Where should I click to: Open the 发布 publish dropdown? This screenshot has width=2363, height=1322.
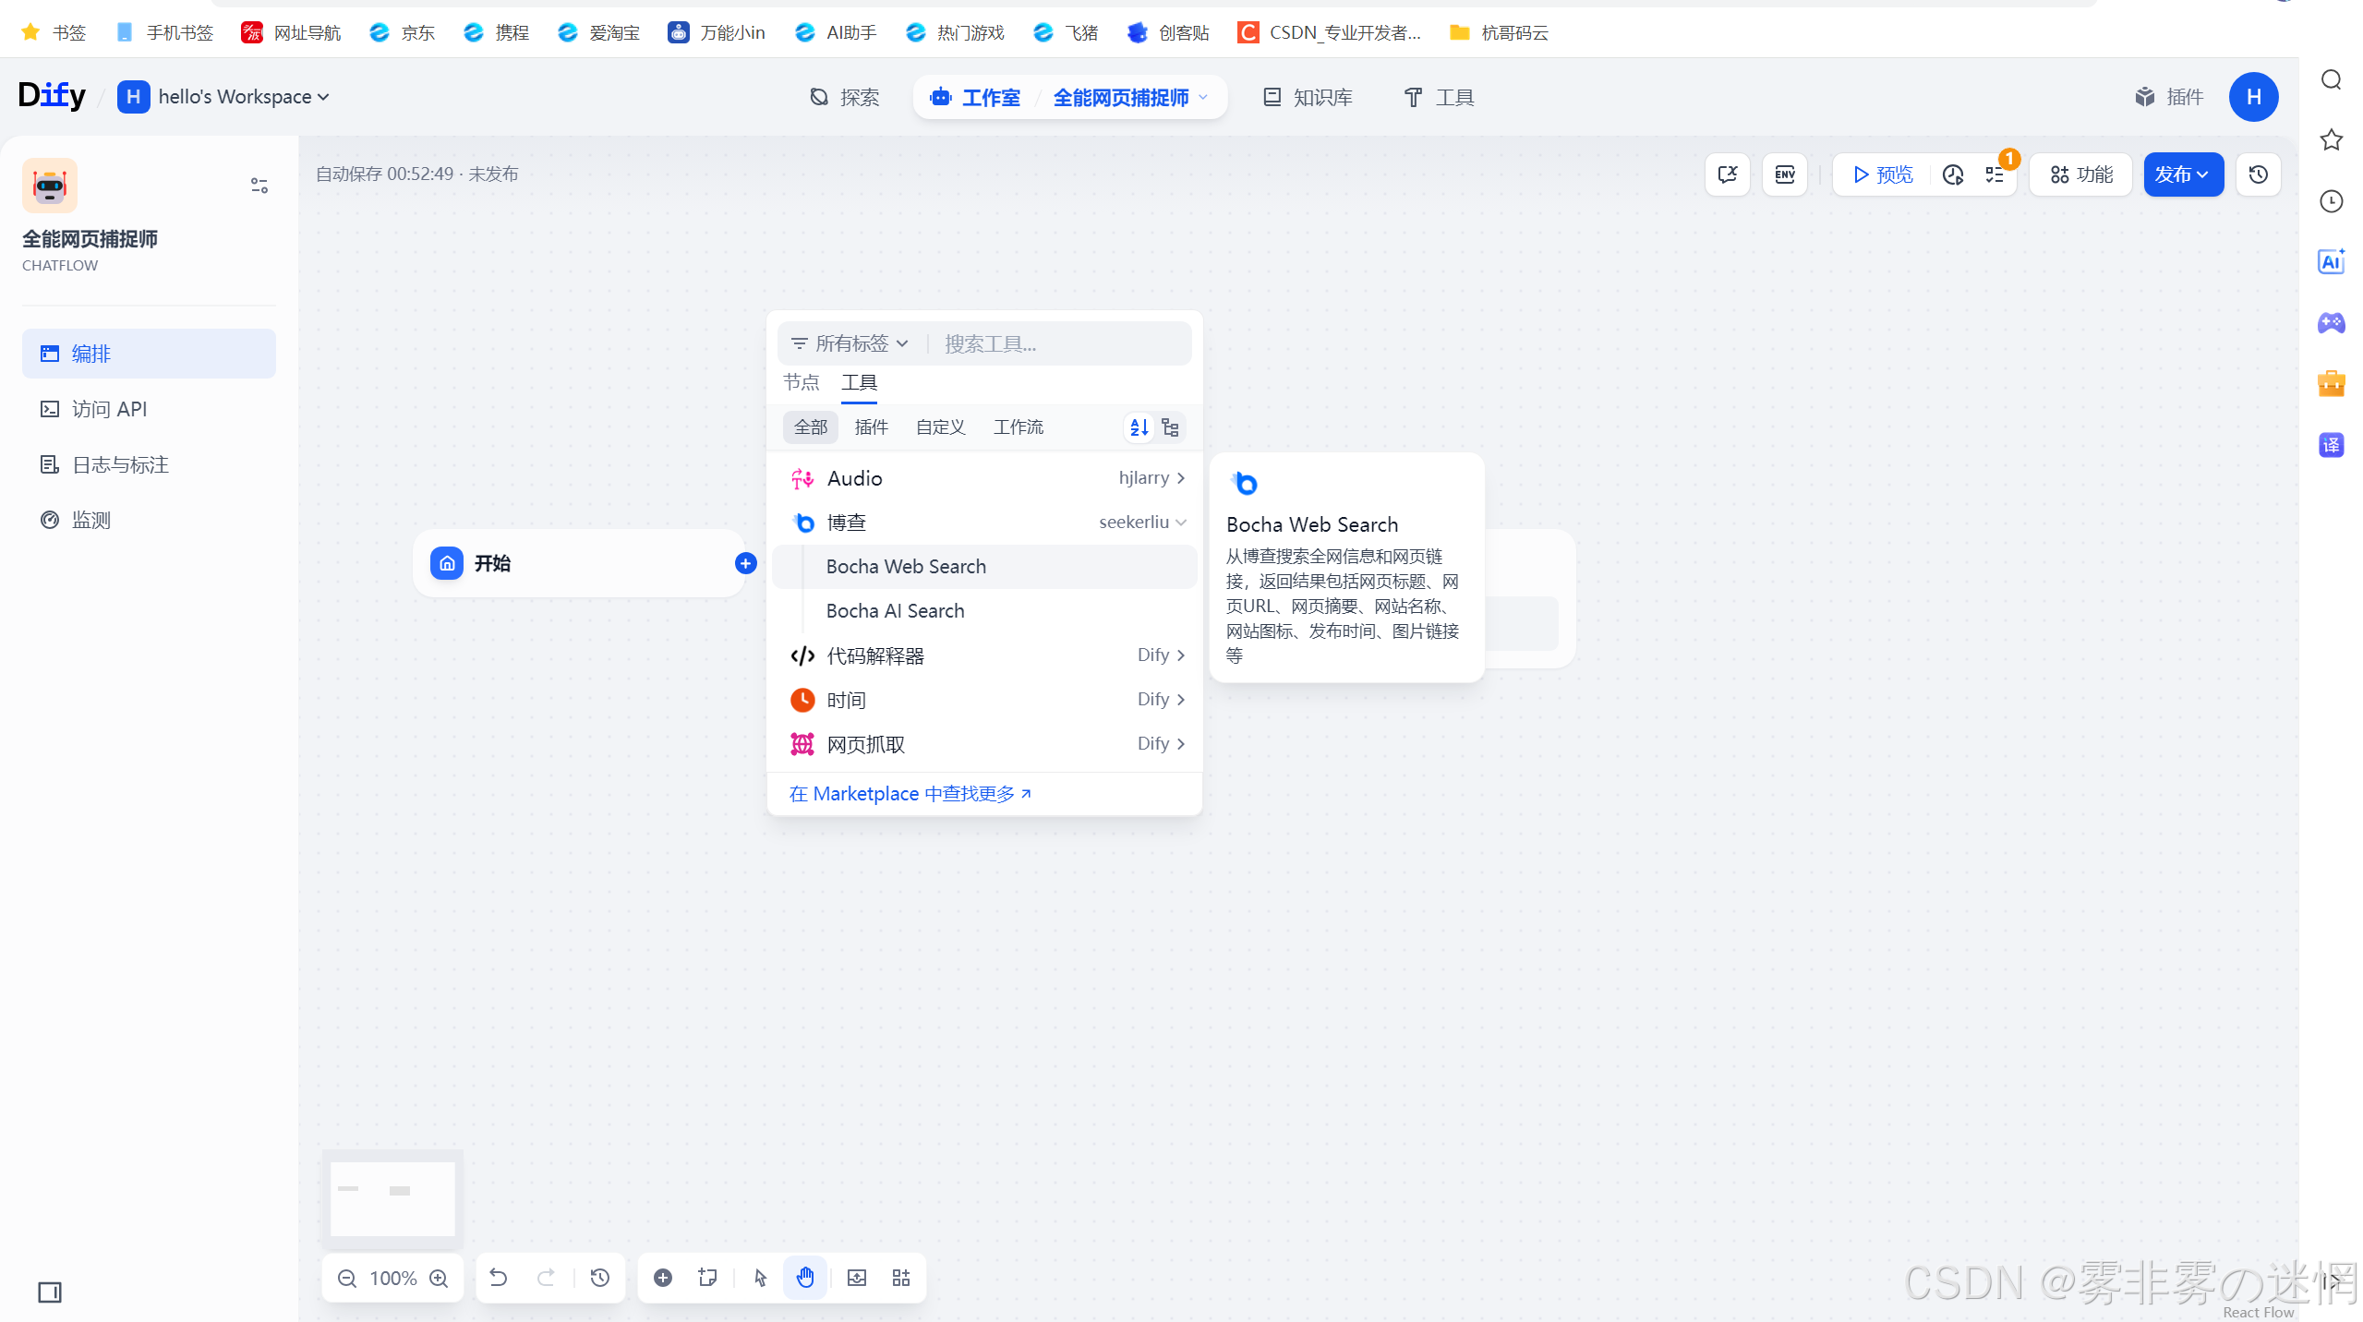pos(2183,174)
